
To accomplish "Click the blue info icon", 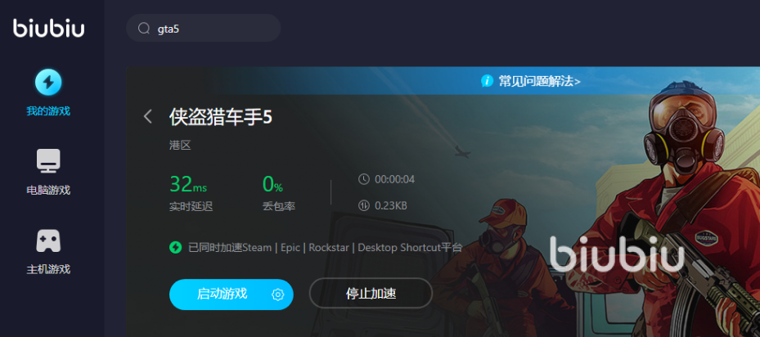I will click(x=487, y=80).
